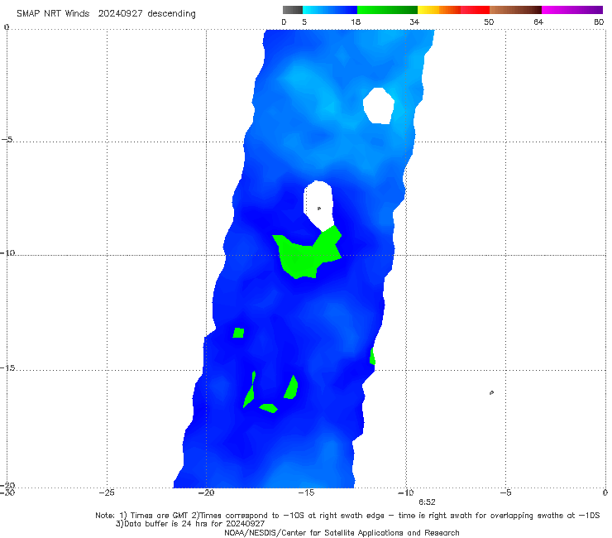Select the date "20240927" in the title

pyautogui.click(x=120, y=13)
